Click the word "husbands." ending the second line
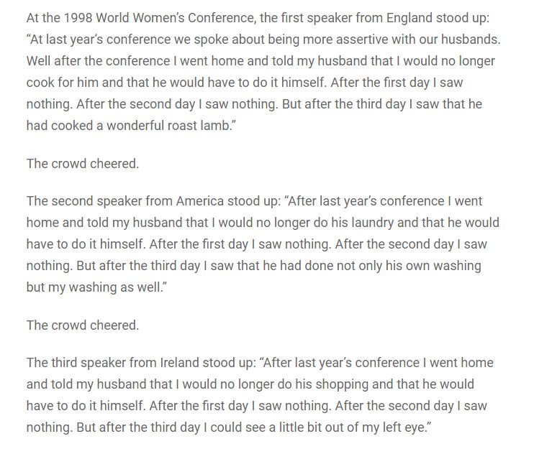The width and height of the screenshot is (534, 449). click(471, 39)
